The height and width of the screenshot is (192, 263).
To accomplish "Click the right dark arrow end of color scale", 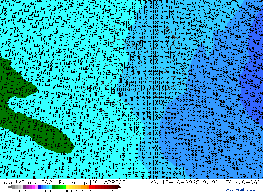I will pos(119,187).
